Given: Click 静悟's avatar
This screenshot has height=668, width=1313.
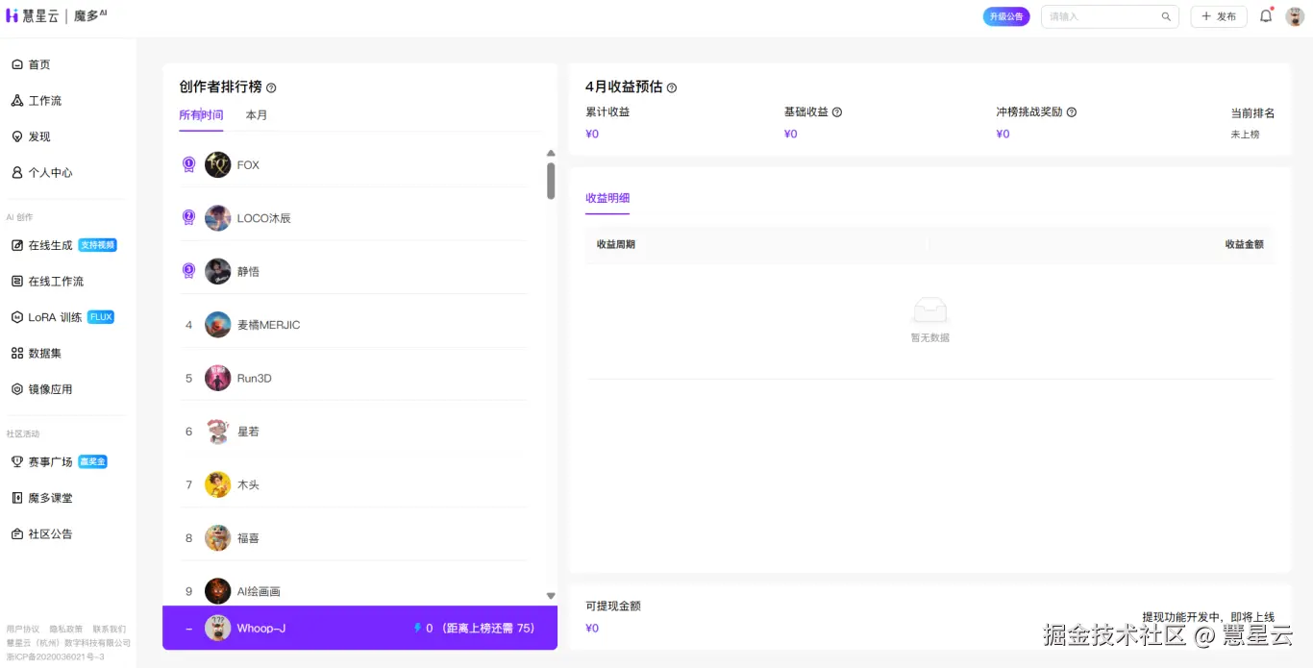Looking at the screenshot, I should [x=218, y=271].
